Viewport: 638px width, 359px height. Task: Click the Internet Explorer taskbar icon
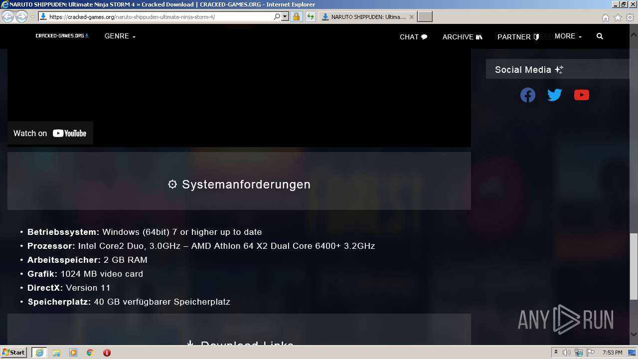[39, 353]
